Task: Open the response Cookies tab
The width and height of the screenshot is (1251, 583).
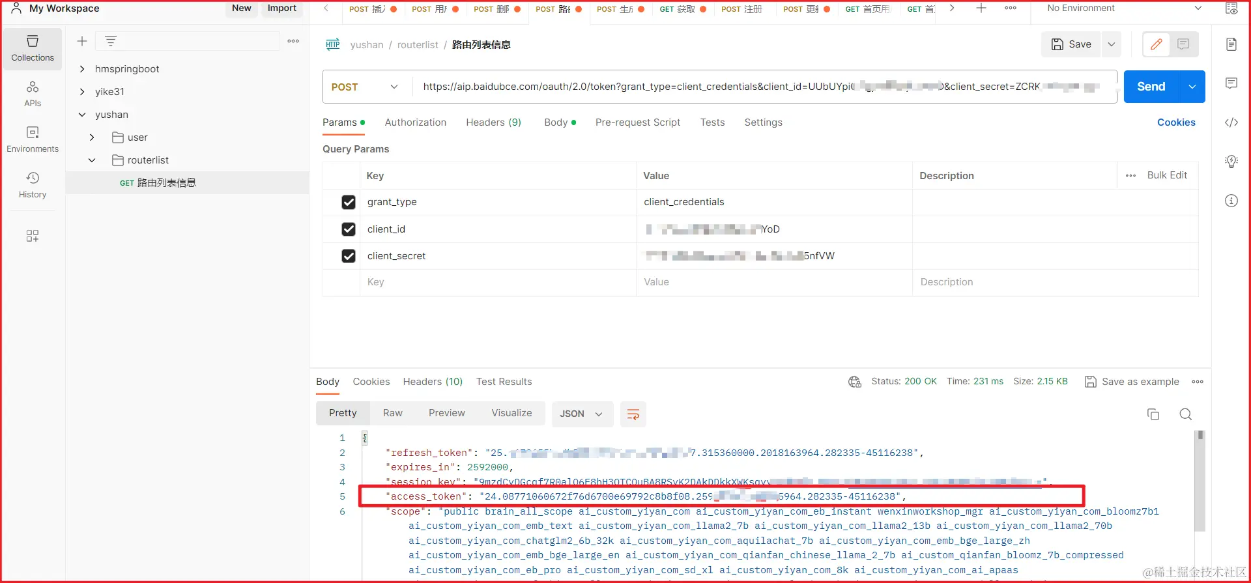Action: (371, 382)
